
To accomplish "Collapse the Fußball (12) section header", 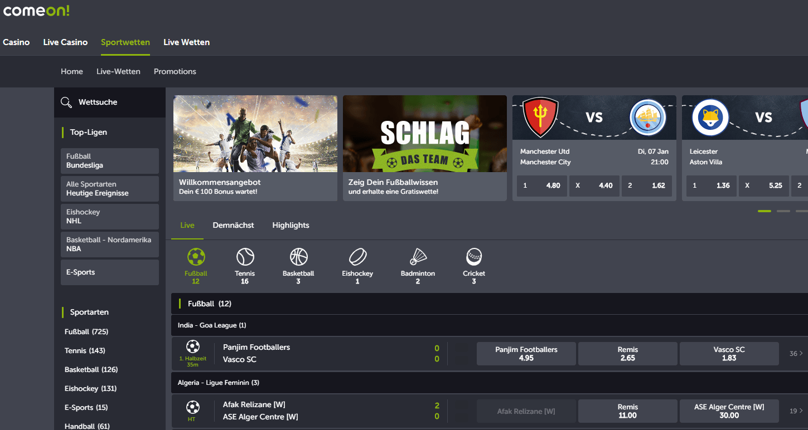I will (x=490, y=304).
